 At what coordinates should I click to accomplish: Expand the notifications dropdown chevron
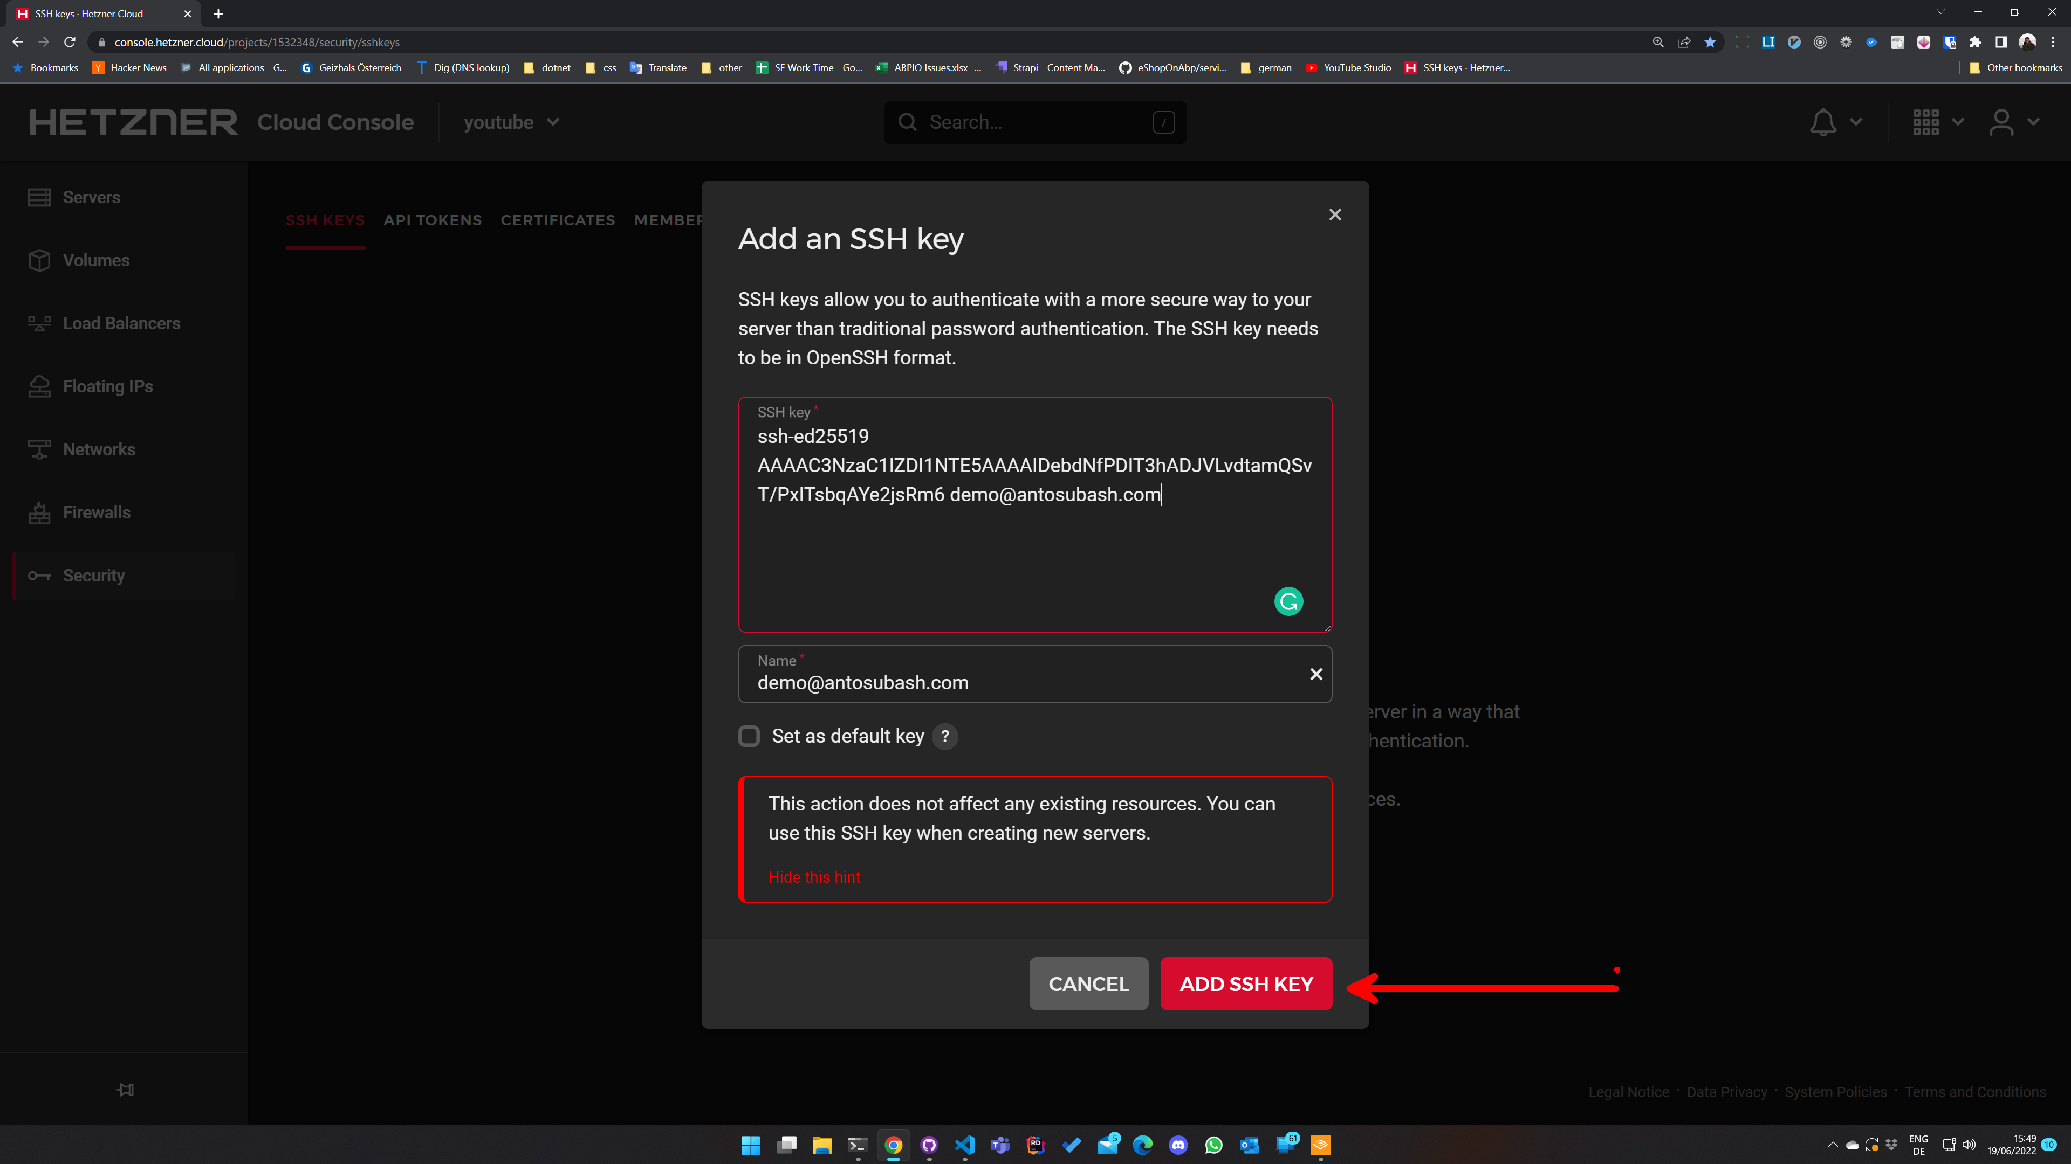[x=1856, y=122]
